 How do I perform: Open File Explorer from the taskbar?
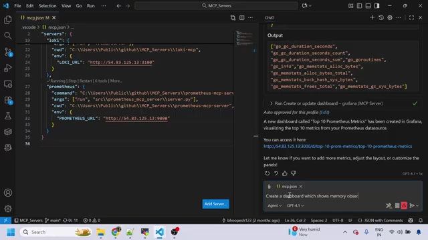[101, 232]
